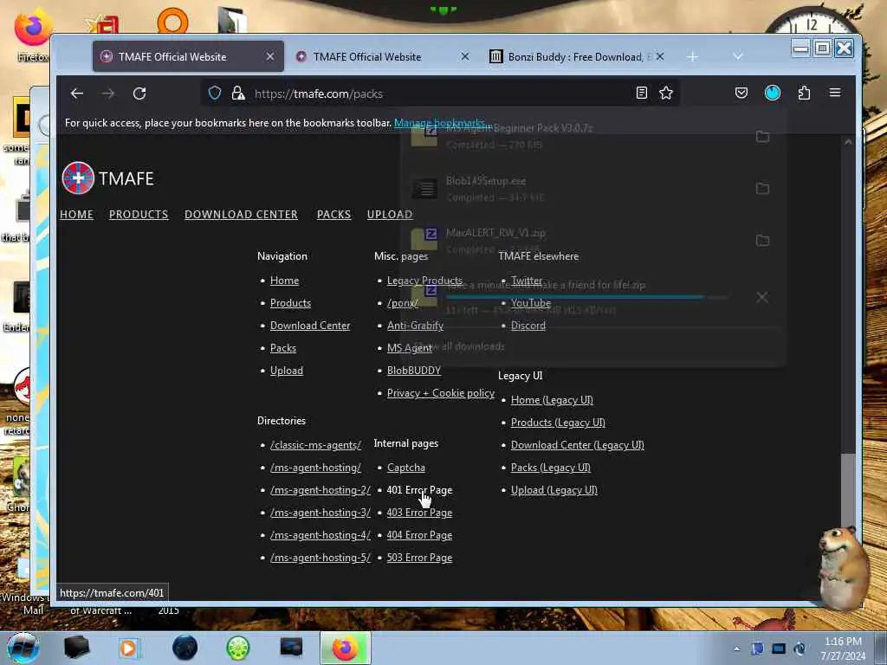Open the extensions puzzle icon

(804, 93)
